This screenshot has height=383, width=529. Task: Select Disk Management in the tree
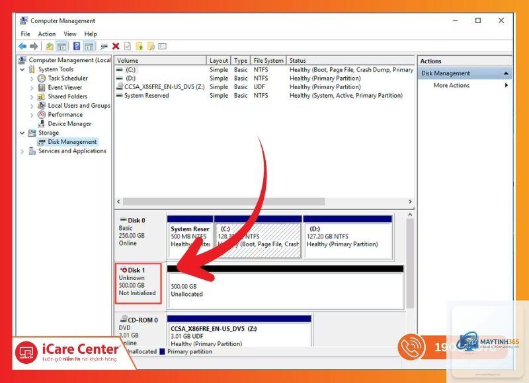pyautogui.click(x=72, y=142)
